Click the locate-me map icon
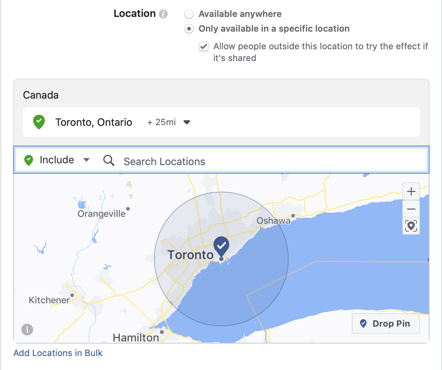 [x=411, y=226]
